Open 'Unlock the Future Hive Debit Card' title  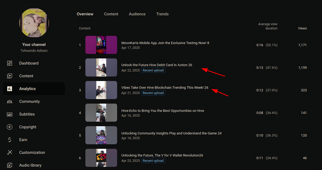pos(157,65)
